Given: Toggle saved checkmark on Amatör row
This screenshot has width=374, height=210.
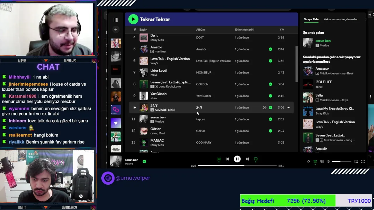Looking at the screenshot, I should (271, 49).
